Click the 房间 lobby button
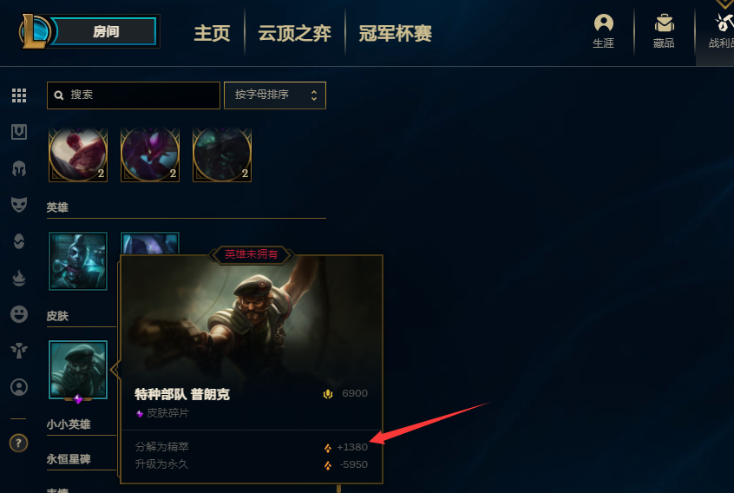This screenshot has height=493, width=734. point(104,32)
